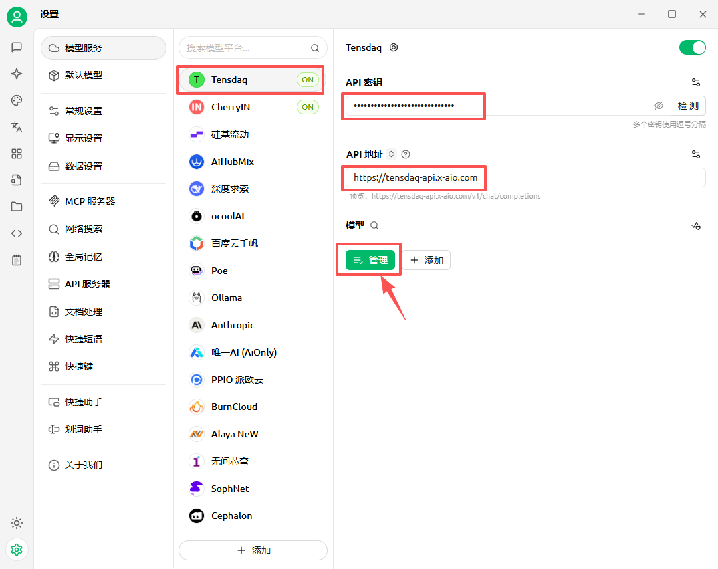Click the search magnifier in provider search
The image size is (718, 569).
point(315,48)
